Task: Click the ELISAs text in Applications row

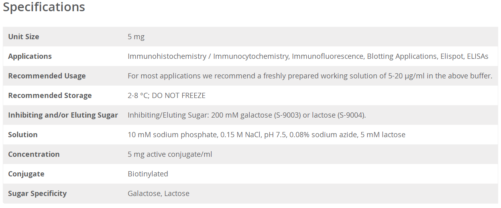Action: point(478,56)
